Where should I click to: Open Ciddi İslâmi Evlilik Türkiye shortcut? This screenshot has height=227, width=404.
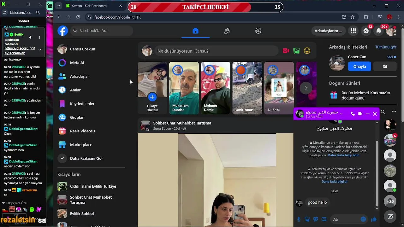pos(92,186)
